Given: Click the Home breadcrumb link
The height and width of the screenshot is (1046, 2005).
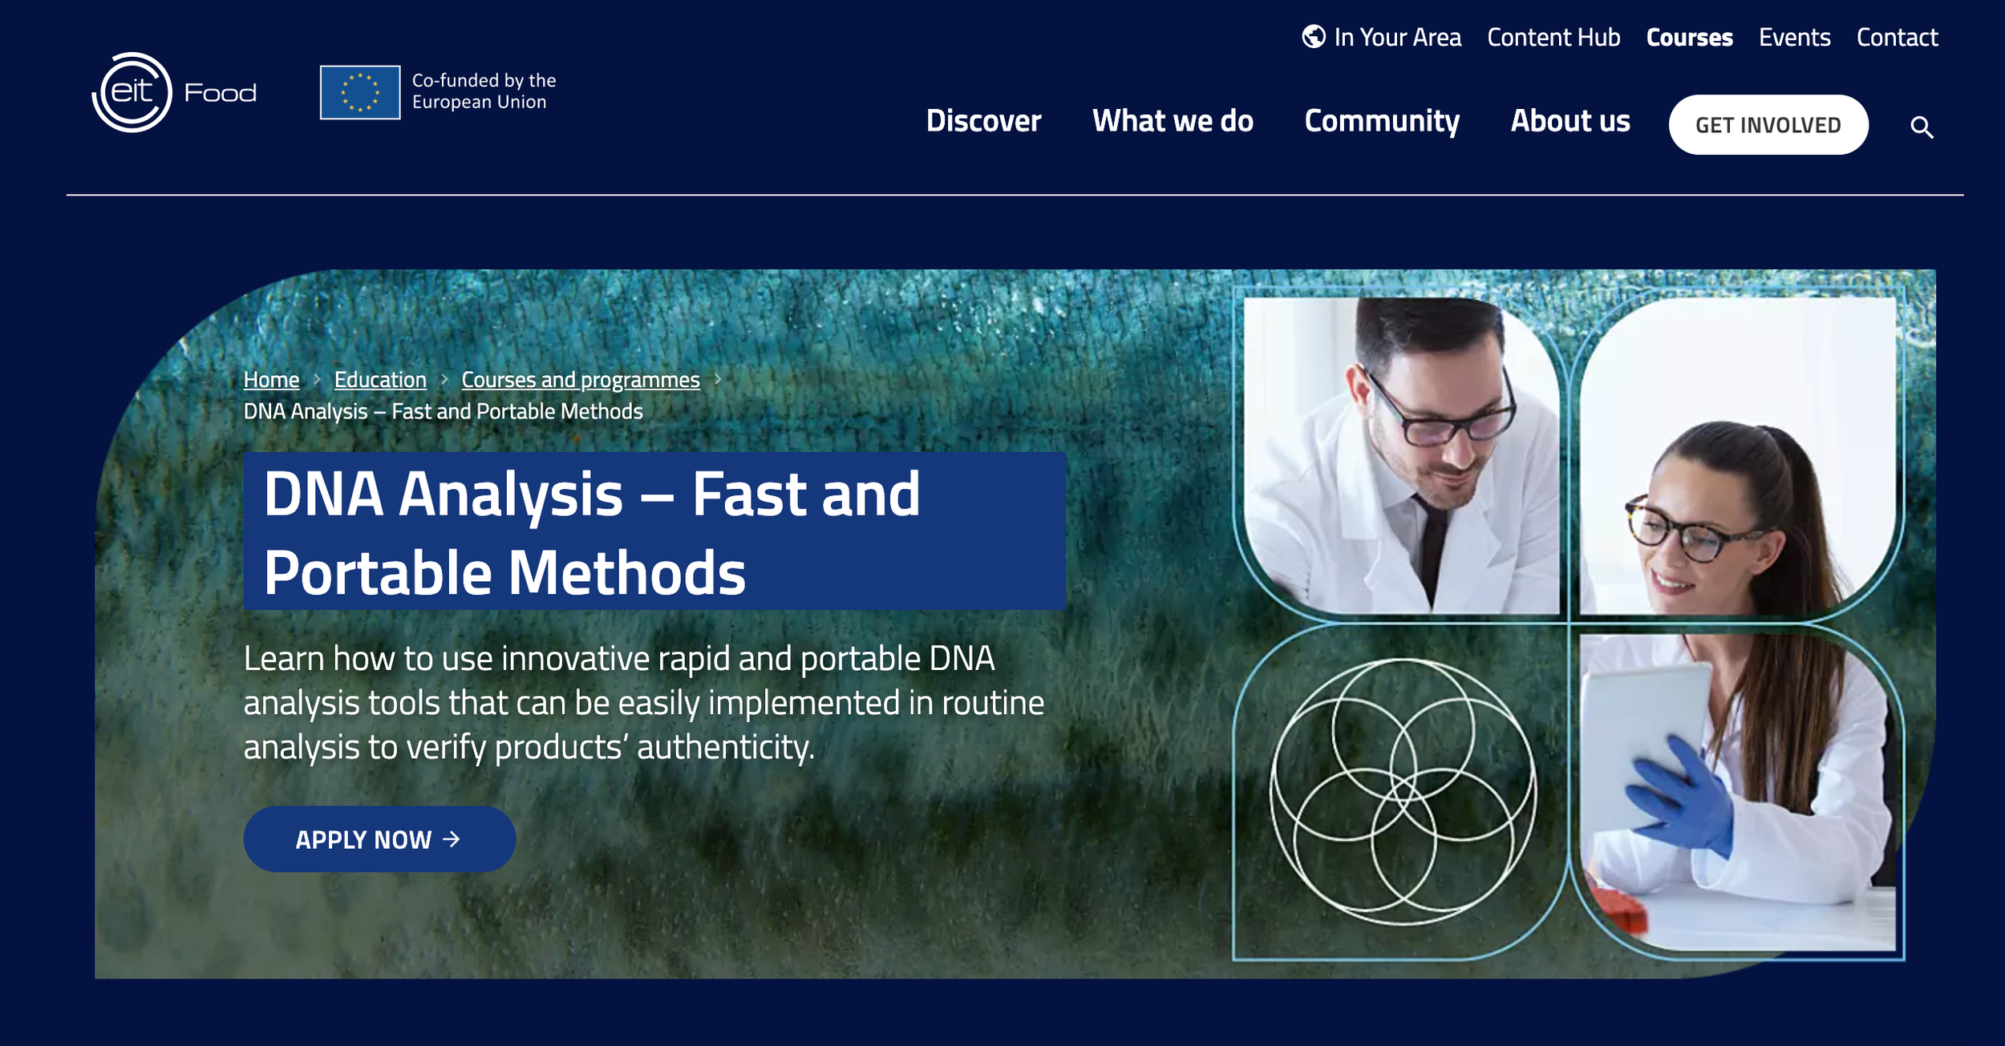Looking at the screenshot, I should point(271,380).
